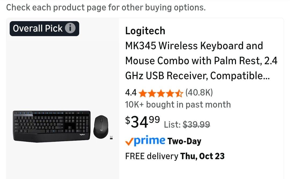The height and width of the screenshot is (179, 290).
Task: Open the MK345 product title link
Action: click(x=201, y=60)
